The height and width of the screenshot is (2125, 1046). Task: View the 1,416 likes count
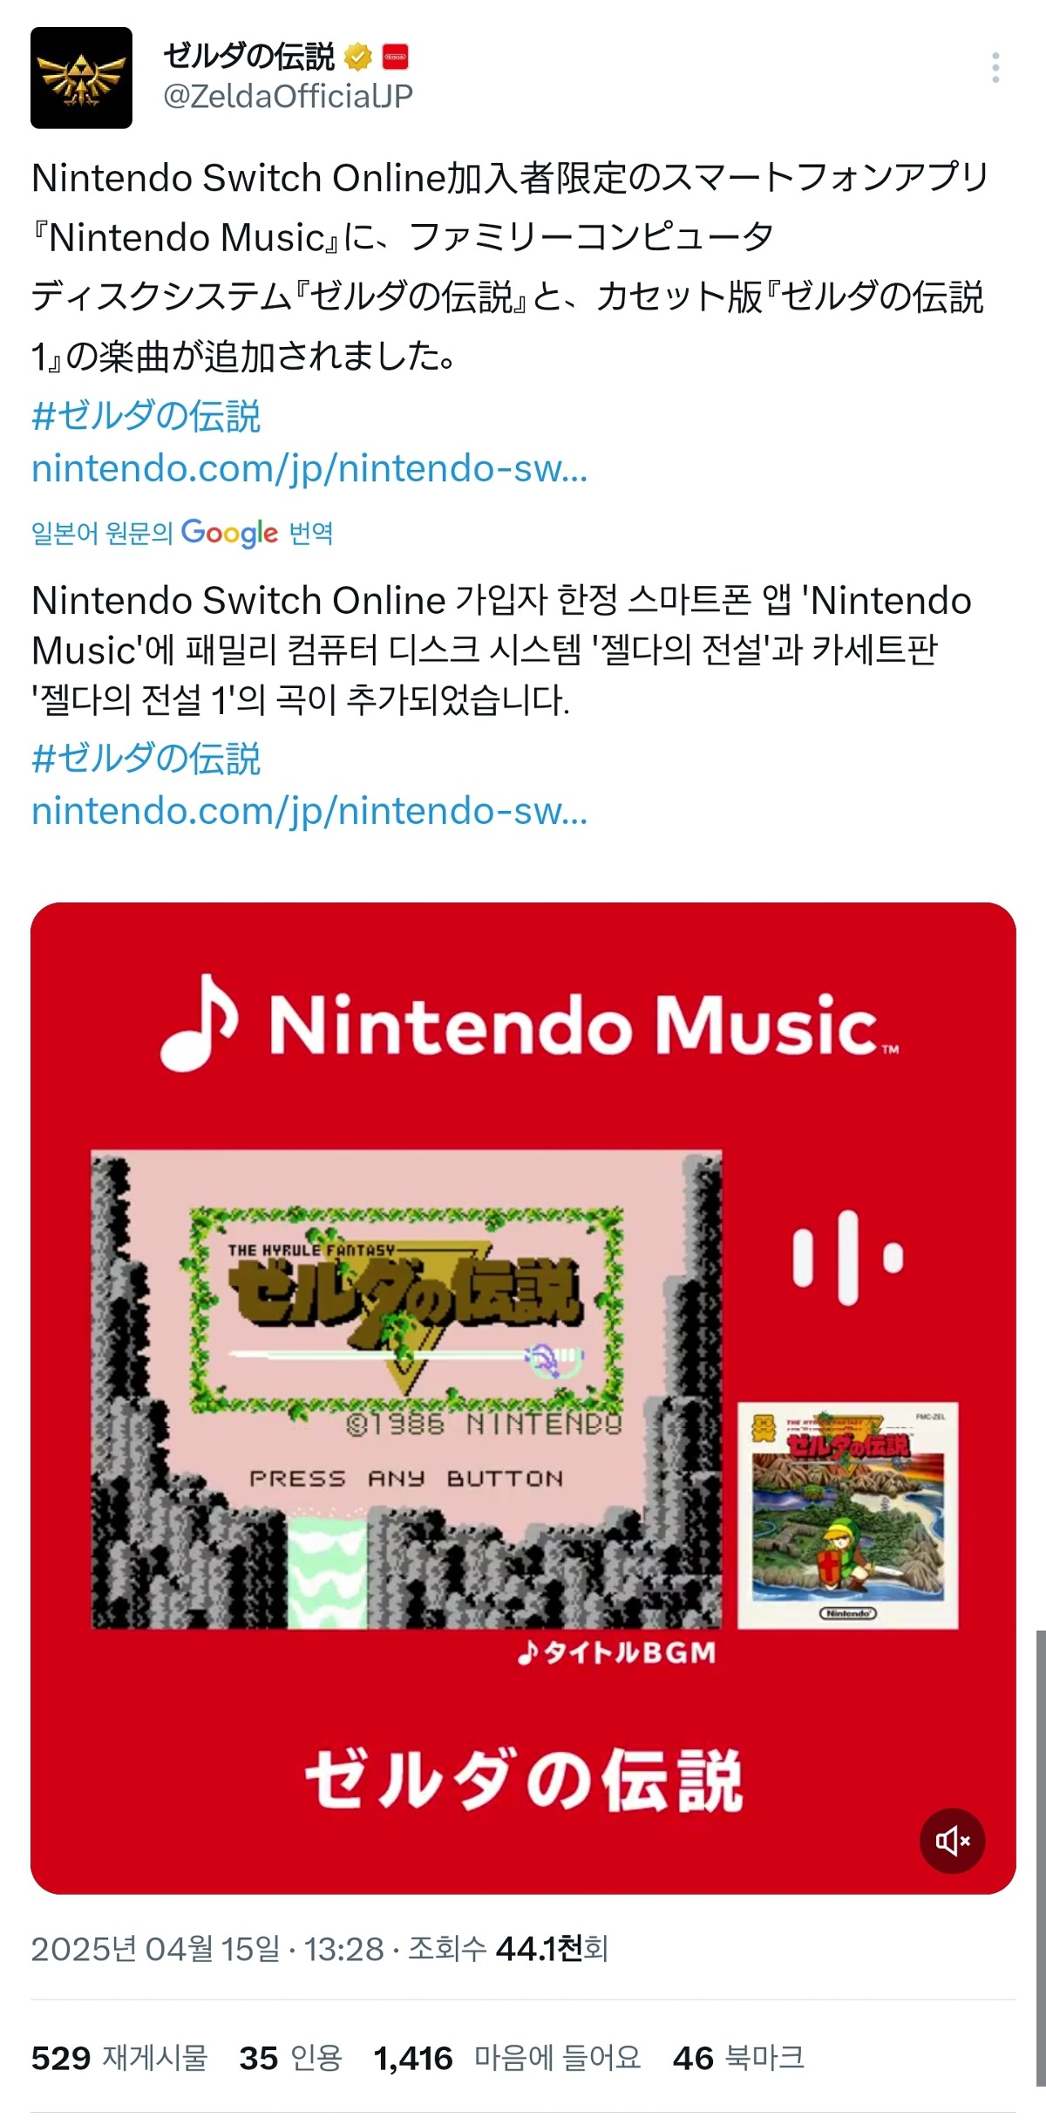(x=507, y=2058)
